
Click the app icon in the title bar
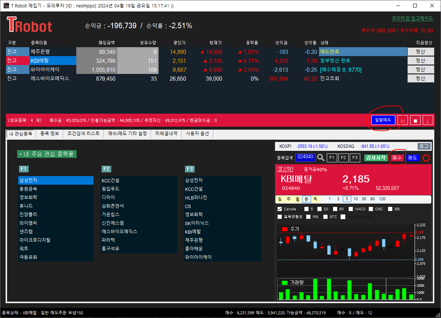click(x=6, y=6)
